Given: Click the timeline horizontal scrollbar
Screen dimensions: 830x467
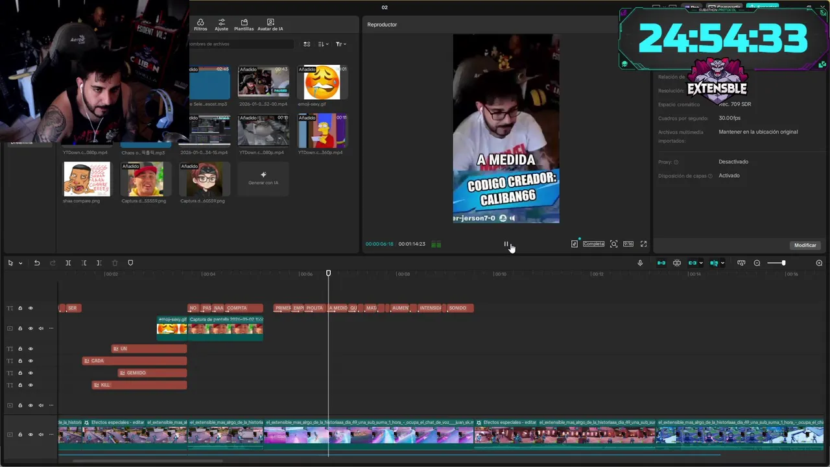Looking at the screenshot, I should (x=148, y=461).
